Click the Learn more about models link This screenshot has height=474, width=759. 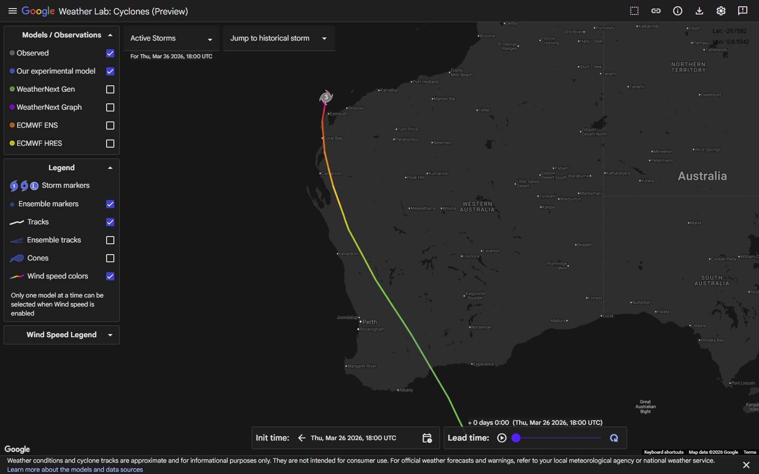75,469
